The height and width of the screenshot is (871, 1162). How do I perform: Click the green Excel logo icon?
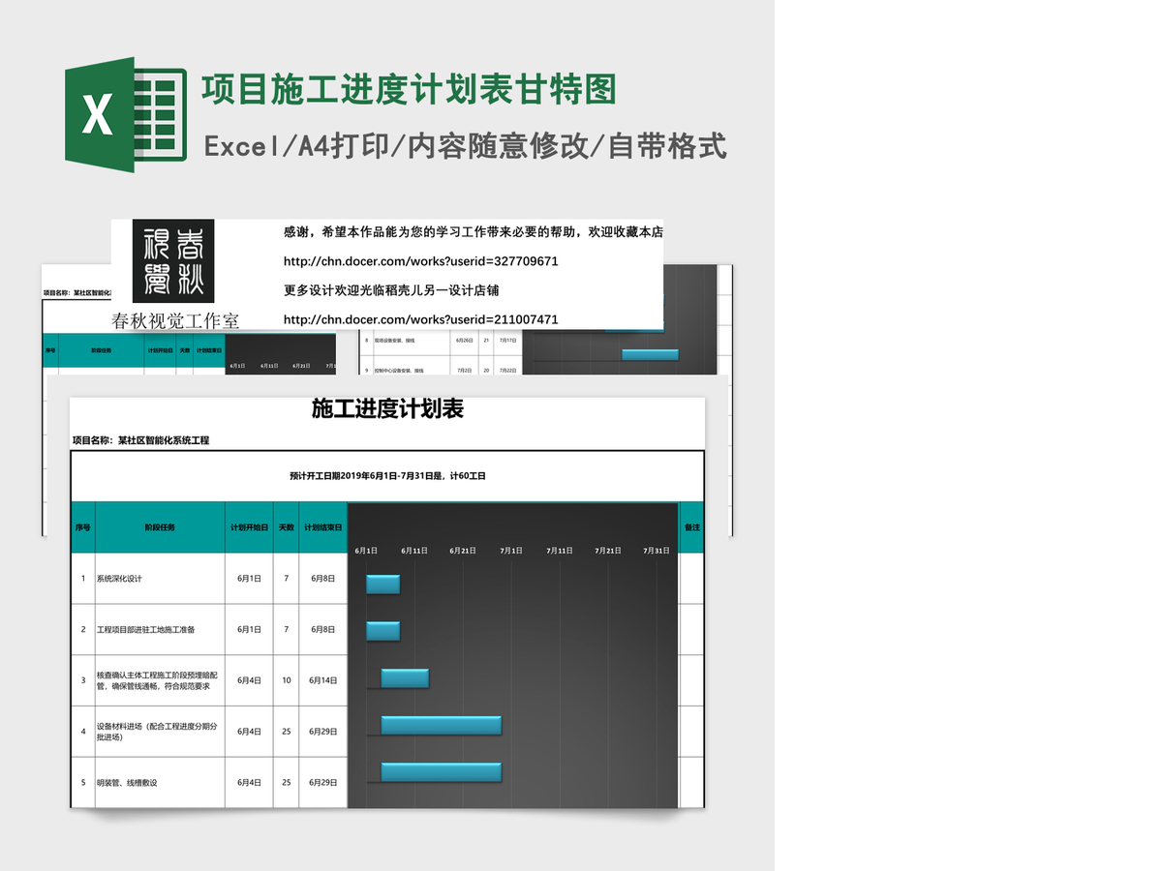pyautogui.click(x=126, y=115)
